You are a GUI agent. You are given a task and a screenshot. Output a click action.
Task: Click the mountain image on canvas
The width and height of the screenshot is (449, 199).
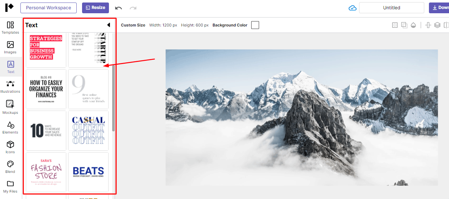coord(301,117)
